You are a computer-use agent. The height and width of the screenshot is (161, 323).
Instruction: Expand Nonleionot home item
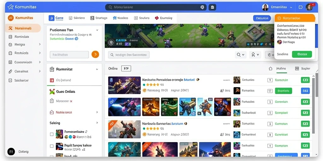pyautogui.click(x=97, y=112)
